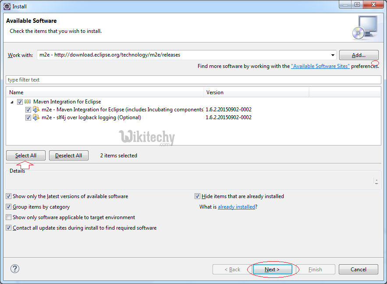
Task: Click the slf4j logback logging feature icon
Action: pos(36,117)
